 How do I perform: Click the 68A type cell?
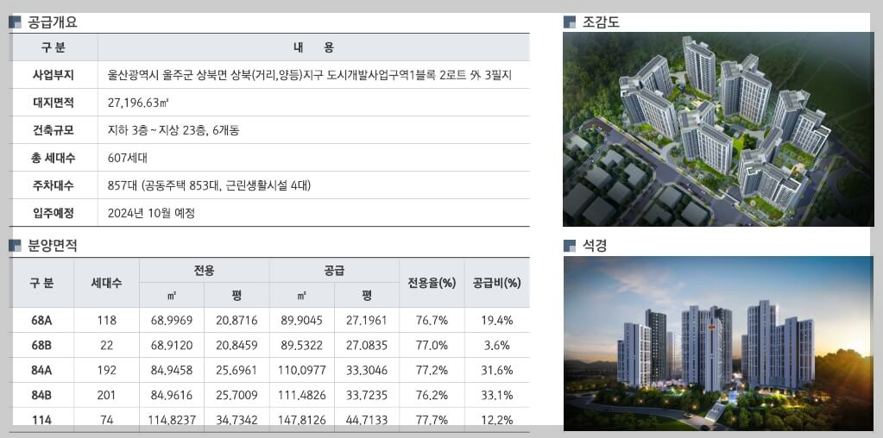[x=41, y=321]
